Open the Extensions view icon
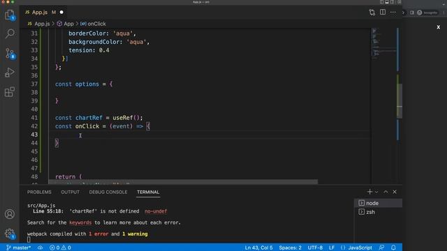 (10, 91)
